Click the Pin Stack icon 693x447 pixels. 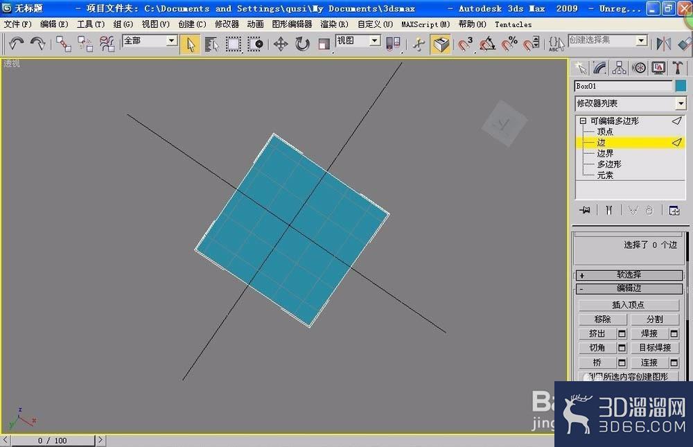[x=585, y=210]
